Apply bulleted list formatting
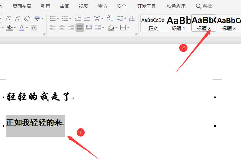Viewport: 242px width, 164px height. (x=53, y=18)
